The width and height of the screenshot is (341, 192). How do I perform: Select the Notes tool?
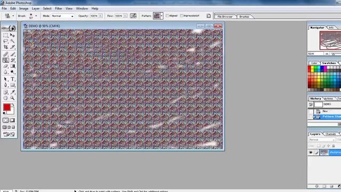[6, 92]
